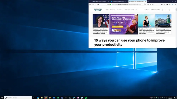
Task: Open the Firefox library icon
Action: click(162, 5)
